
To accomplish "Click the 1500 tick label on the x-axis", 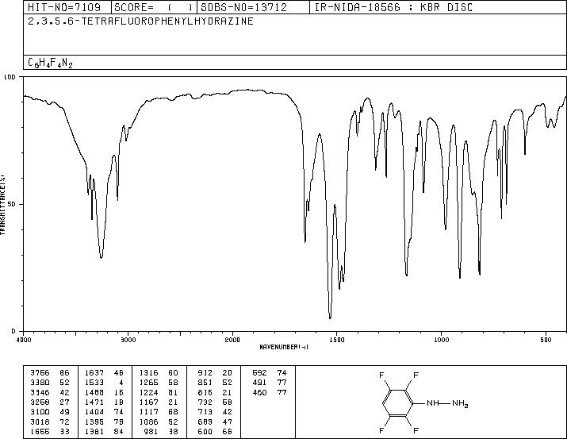I will pos(337,340).
